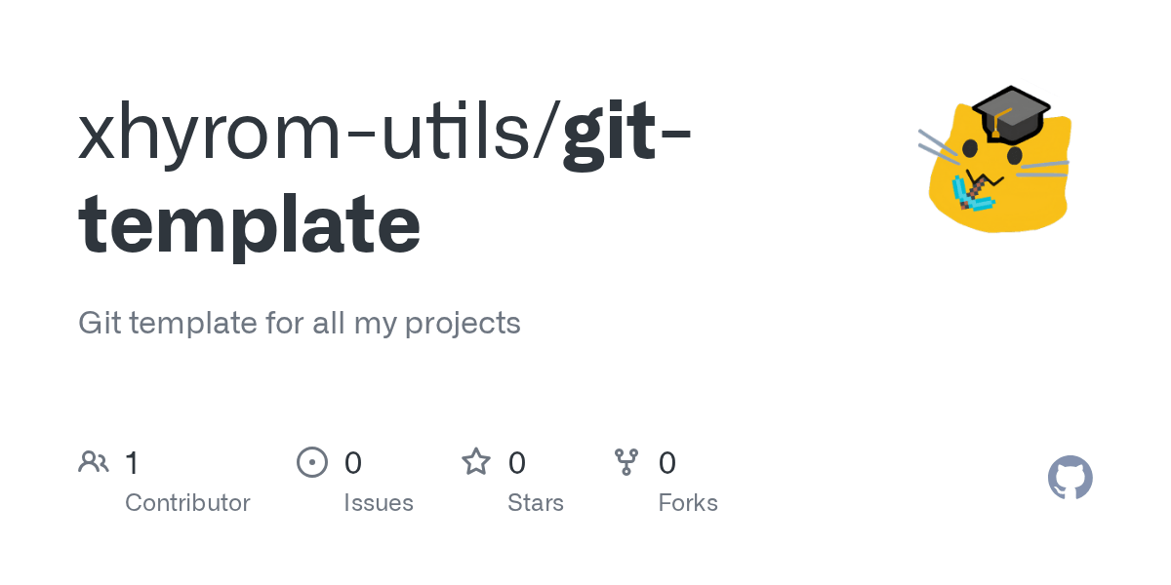Screen dimensions: 1171x585
Task: Click the 'Forks' label
Action: pyautogui.click(x=687, y=503)
